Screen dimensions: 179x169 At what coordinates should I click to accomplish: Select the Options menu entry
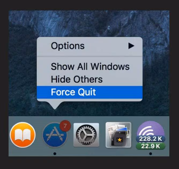(x=89, y=46)
